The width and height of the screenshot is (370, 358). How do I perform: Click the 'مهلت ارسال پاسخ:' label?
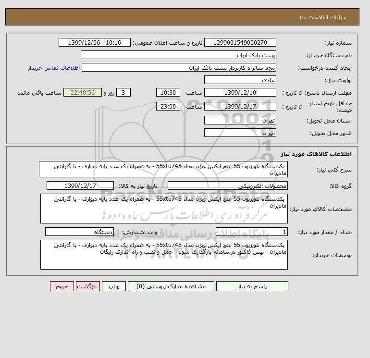tap(329, 93)
